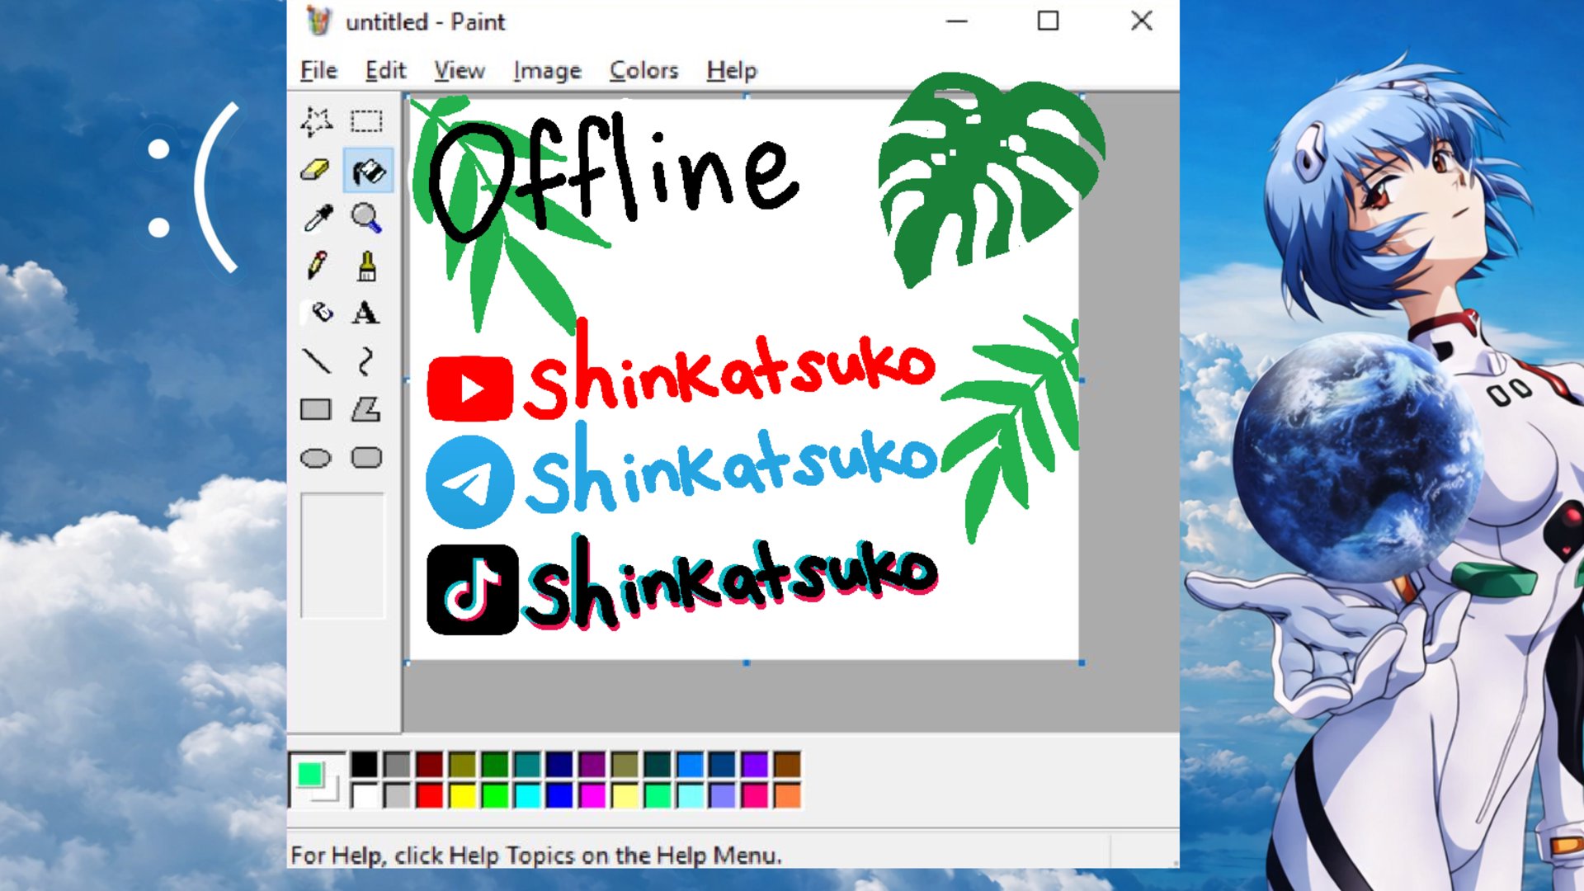The height and width of the screenshot is (891, 1584).
Task: Open the File menu
Action: pos(318,71)
